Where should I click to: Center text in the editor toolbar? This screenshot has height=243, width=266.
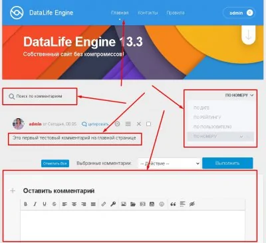pos(74,204)
